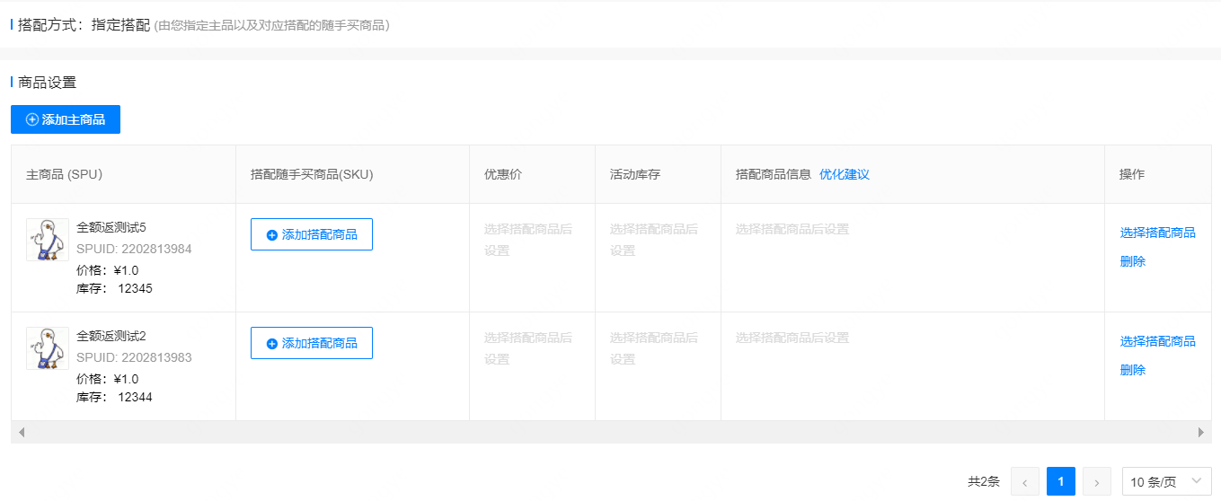Click the 搭配随手买商品(SKU) column header
The height and width of the screenshot is (501, 1221).
coord(312,174)
